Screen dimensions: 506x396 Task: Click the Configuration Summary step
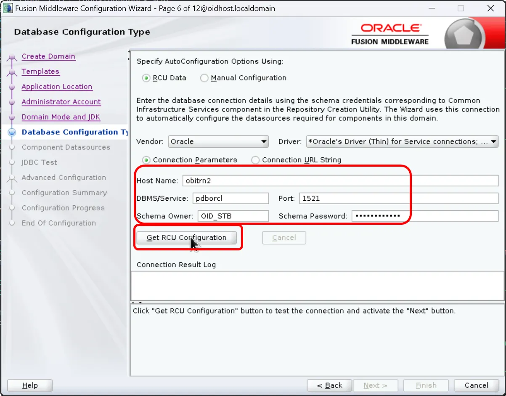pyautogui.click(x=64, y=193)
